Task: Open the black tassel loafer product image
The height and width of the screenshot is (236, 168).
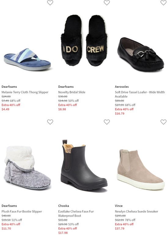Action: tap(141, 54)
